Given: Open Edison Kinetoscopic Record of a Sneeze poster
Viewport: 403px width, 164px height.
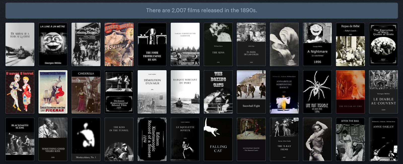Looking at the screenshot, I should coord(152,139).
